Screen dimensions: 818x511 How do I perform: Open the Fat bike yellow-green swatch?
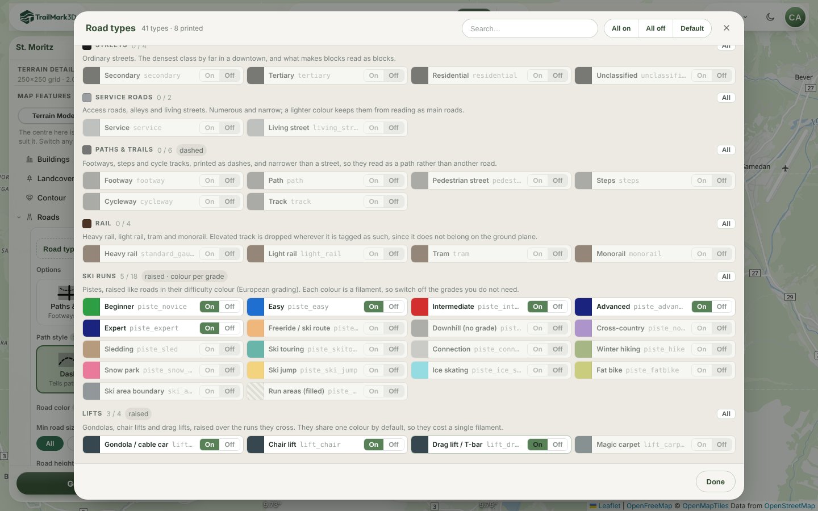tap(583, 370)
